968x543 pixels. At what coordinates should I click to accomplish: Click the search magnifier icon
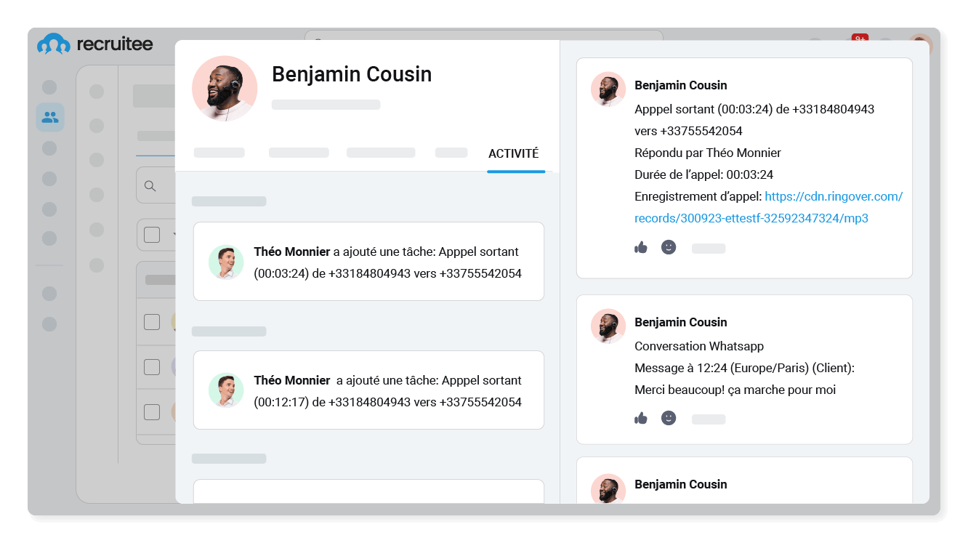(x=150, y=186)
